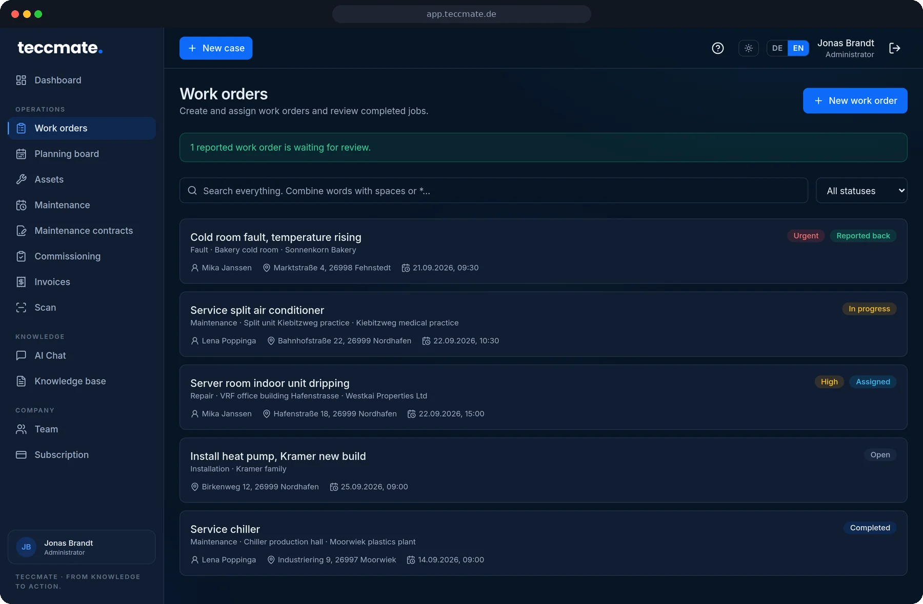Click date 25.09.2026, 09:00

click(x=374, y=487)
